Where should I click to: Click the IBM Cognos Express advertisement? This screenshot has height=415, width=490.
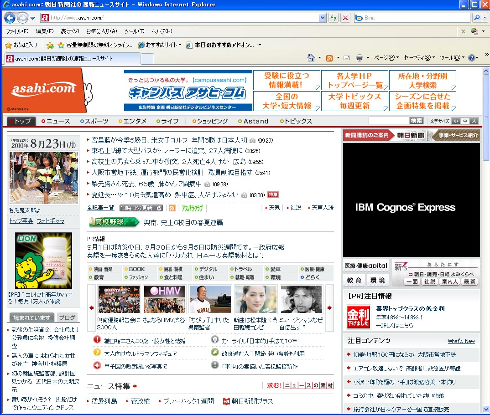(411, 200)
